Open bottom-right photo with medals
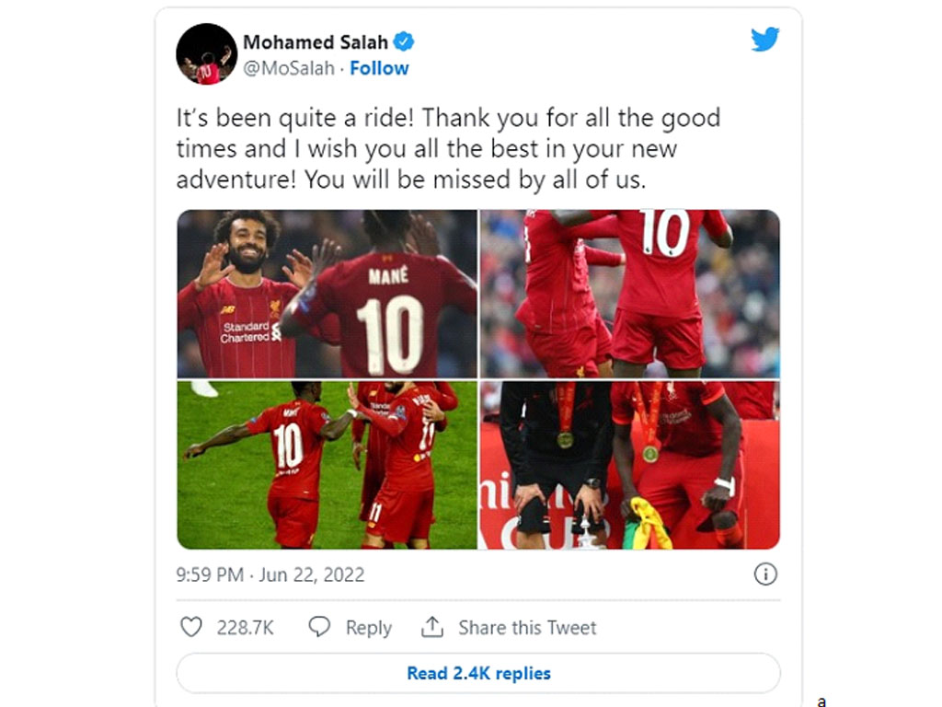The width and height of the screenshot is (942, 707). click(x=629, y=465)
